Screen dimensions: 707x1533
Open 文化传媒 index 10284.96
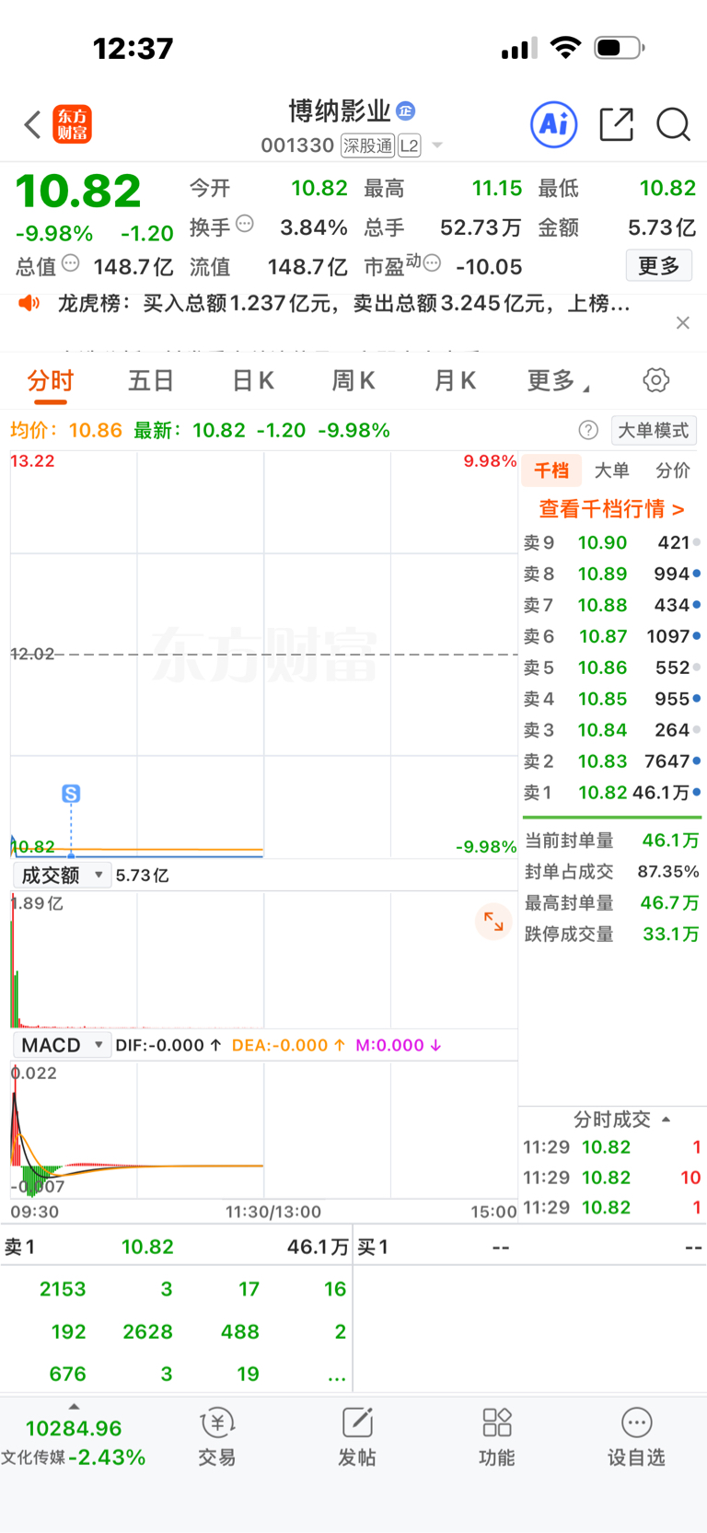coord(74,1442)
